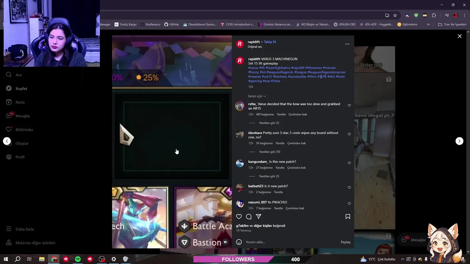The width and height of the screenshot is (470, 264).
Task: Click Çevirisine bak on rxfss_ comment
Action: (298, 114)
